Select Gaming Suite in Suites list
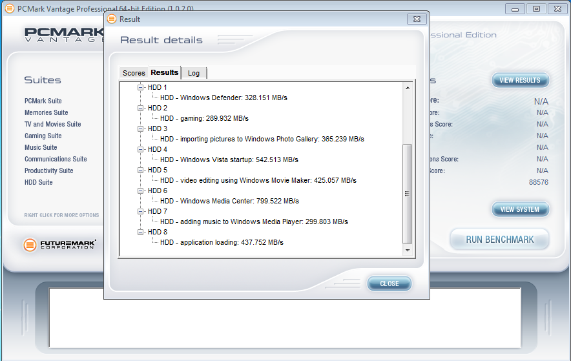Screen dimensions: 571x361 43,136
